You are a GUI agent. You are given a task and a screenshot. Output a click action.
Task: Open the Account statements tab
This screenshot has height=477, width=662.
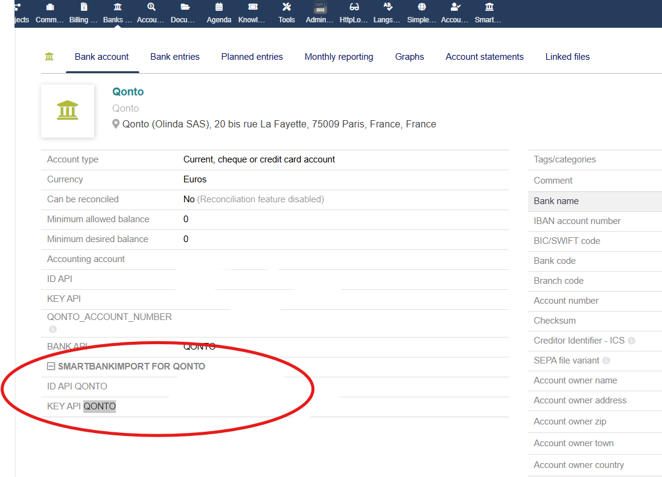(484, 57)
